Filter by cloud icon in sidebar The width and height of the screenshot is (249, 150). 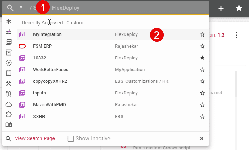(9, 104)
